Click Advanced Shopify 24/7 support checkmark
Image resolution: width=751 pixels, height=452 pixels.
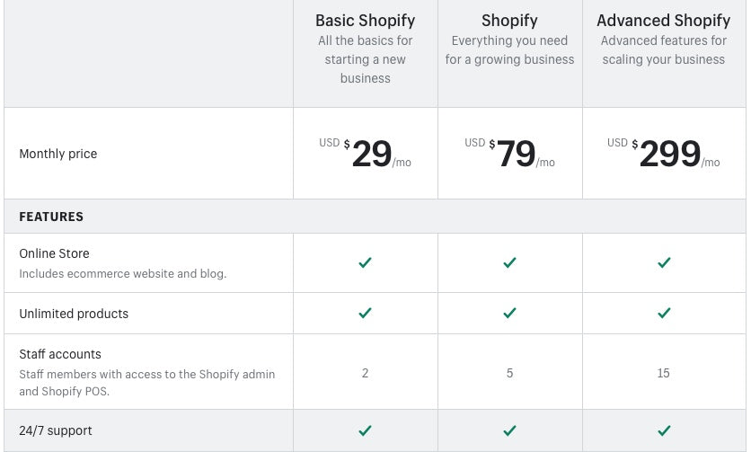pos(664,430)
